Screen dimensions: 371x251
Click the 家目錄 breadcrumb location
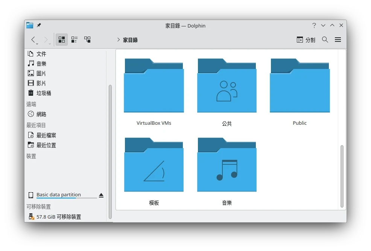pos(130,40)
